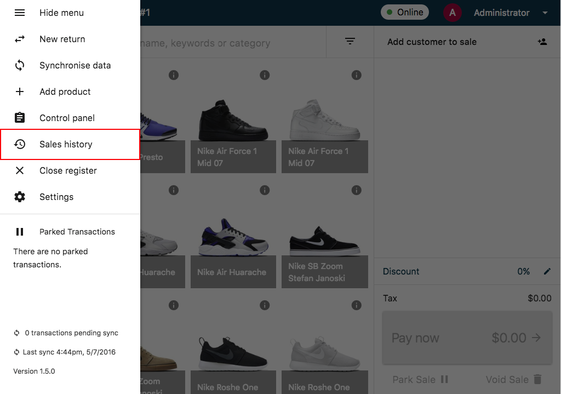Viewport: 561px width, 394px height.
Task: Edit discount with the pencil icon
Action: (547, 271)
